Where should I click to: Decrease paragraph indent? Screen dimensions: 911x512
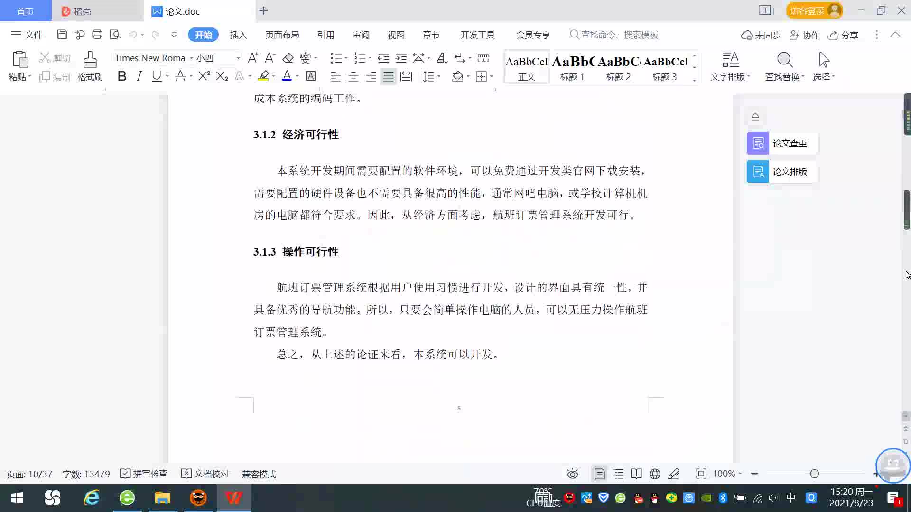[x=383, y=58]
